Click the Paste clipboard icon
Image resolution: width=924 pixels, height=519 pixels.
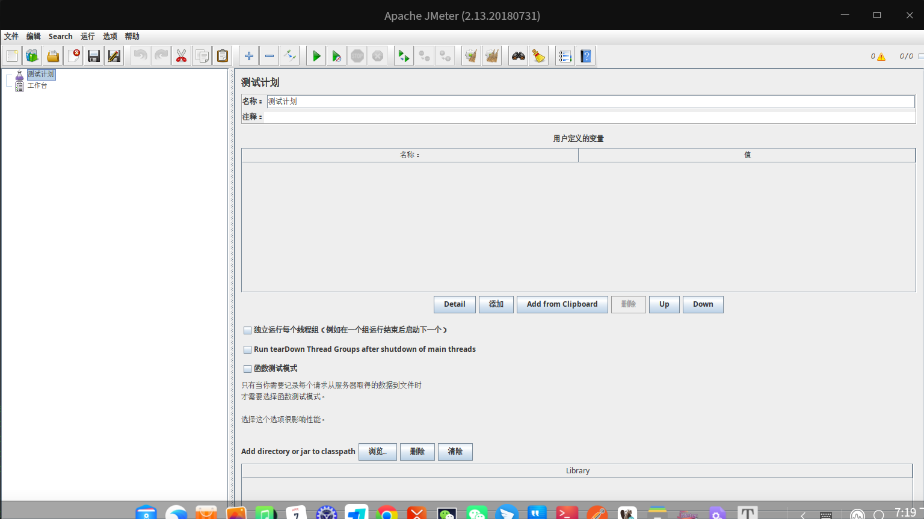tap(223, 56)
